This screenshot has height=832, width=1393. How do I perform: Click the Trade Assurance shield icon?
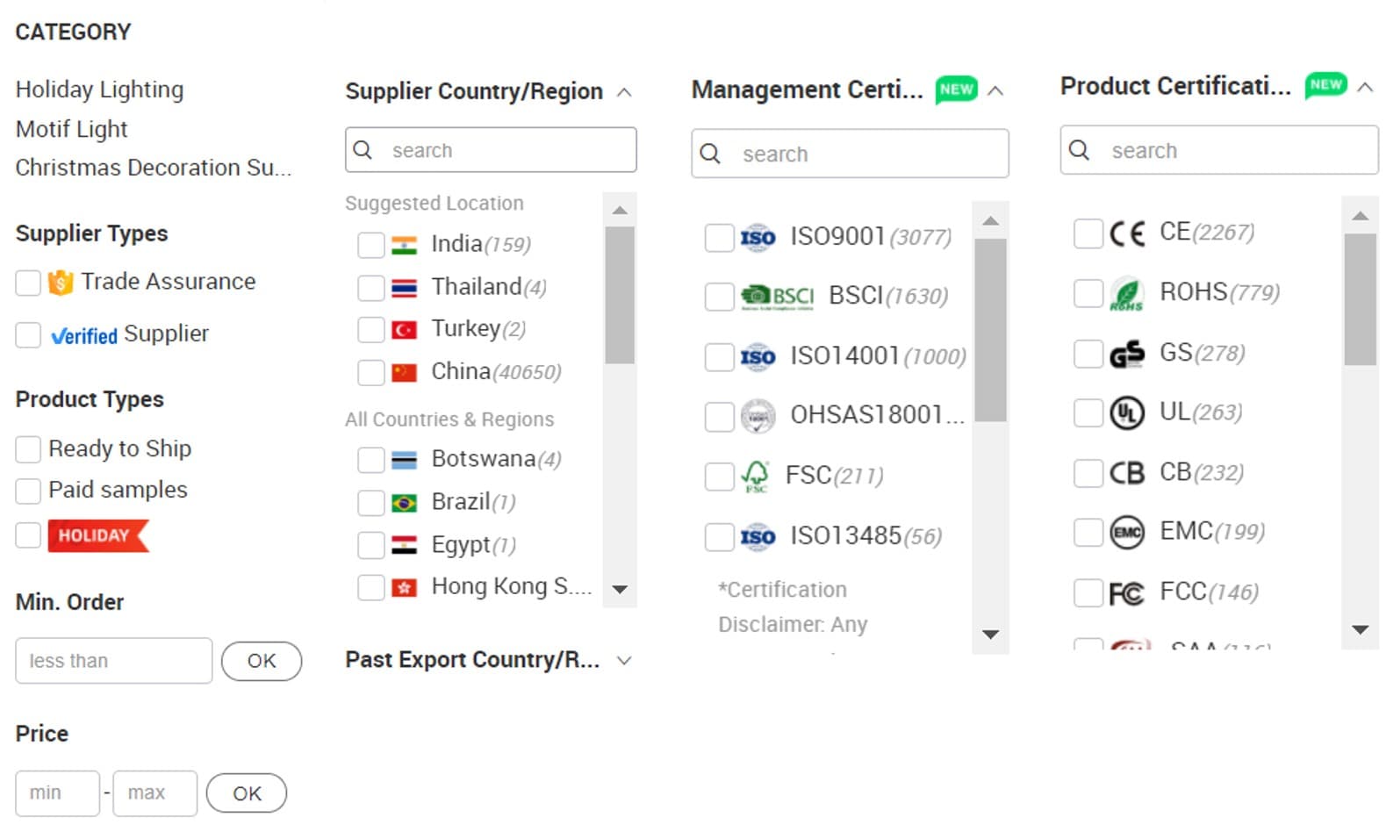click(x=60, y=283)
